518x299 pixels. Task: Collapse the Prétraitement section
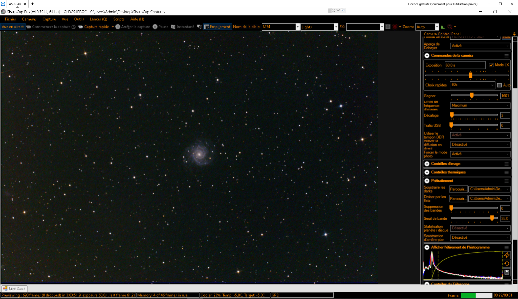tap(427, 181)
